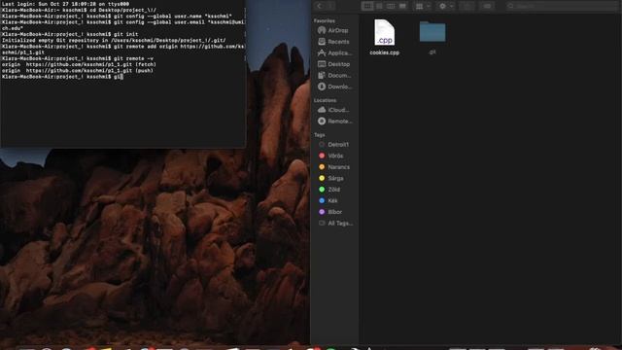
Task: Open the Finder group-by dropdown
Action: (423, 6)
